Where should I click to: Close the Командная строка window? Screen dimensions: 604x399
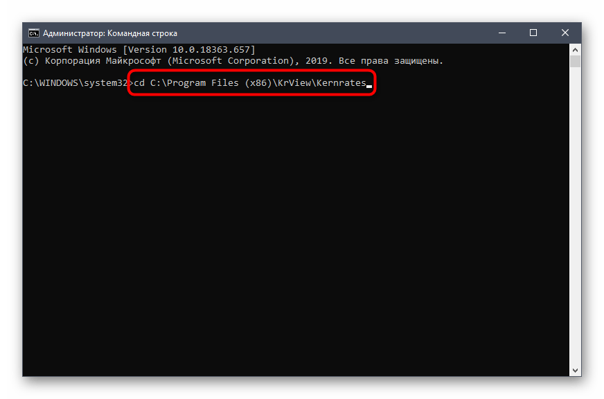click(x=565, y=33)
